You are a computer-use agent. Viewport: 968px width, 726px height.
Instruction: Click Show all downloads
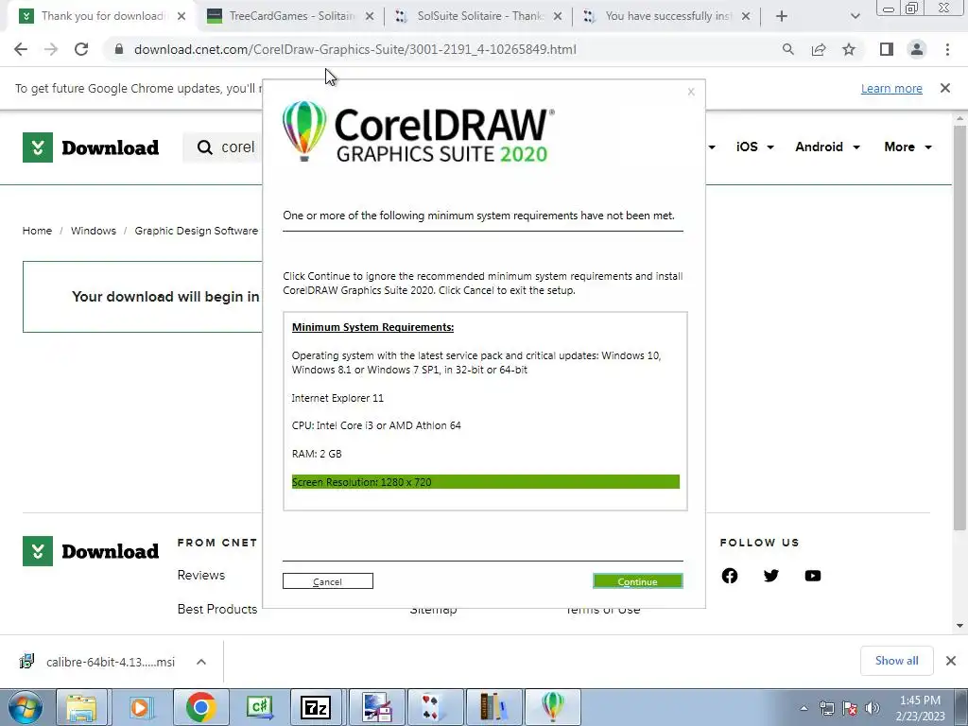[896, 661]
